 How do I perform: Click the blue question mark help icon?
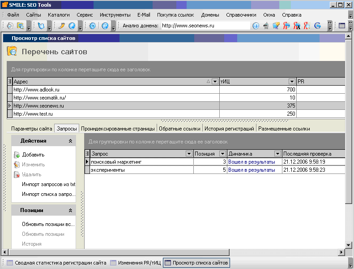tap(105, 26)
